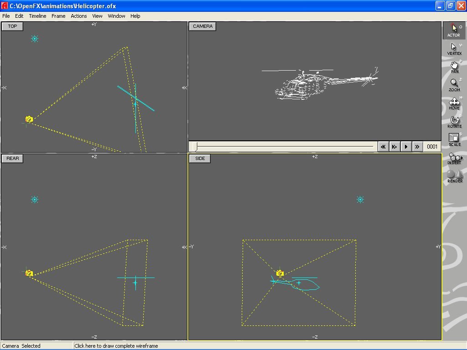Select the Scale tool
This screenshot has height=350, width=467.
(x=454, y=139)
